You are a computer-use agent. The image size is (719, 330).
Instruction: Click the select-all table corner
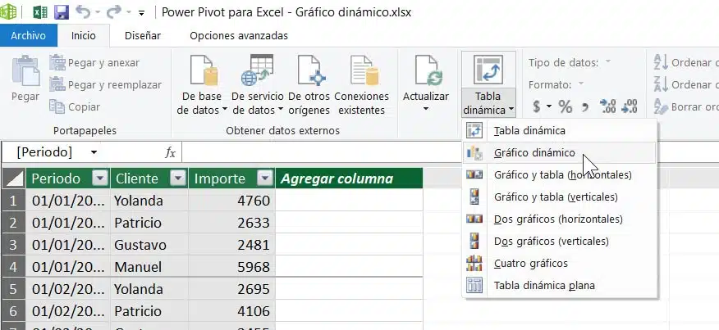[13, 179]
